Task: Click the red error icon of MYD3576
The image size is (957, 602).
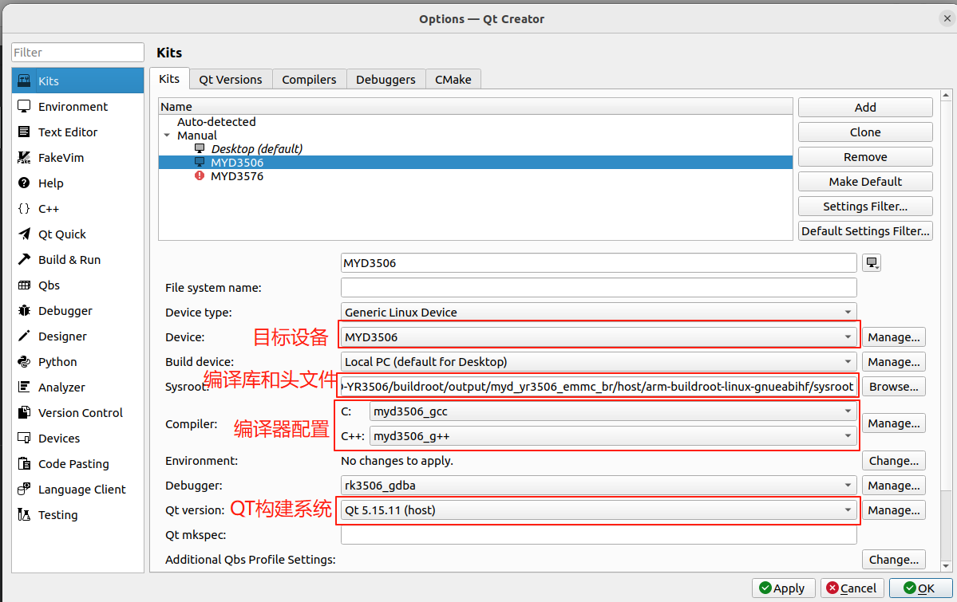Action: point(199,175)
